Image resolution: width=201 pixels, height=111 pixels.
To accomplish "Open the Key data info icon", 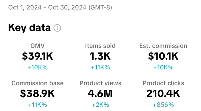I will tap(57, 28).
